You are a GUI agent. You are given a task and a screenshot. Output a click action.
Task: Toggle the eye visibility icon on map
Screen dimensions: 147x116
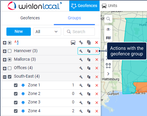tap(108, 29)
